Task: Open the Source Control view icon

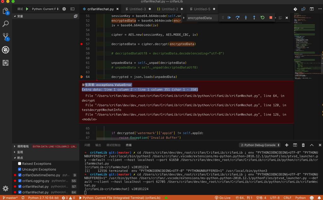Action: tap(6, 37)
